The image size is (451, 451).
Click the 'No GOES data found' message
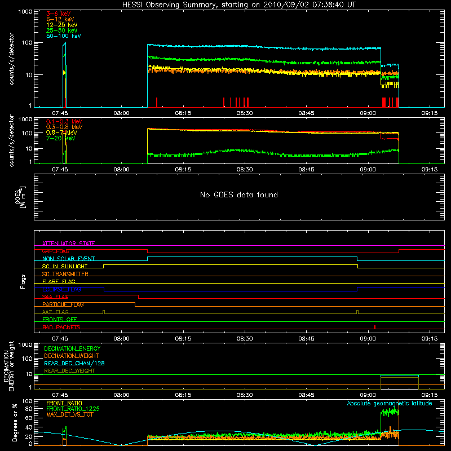pos(238,194)
